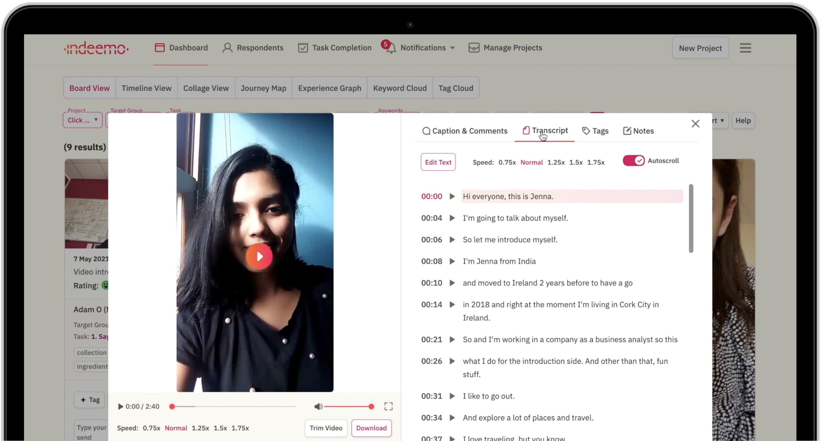Click the Notifications bell icon
This screenshot has height=441, width=824.
pyautogui.click(x=391, y=48)
